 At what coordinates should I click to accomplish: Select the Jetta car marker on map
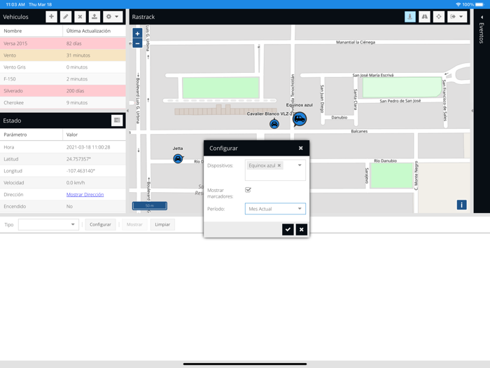coord(178,158)
